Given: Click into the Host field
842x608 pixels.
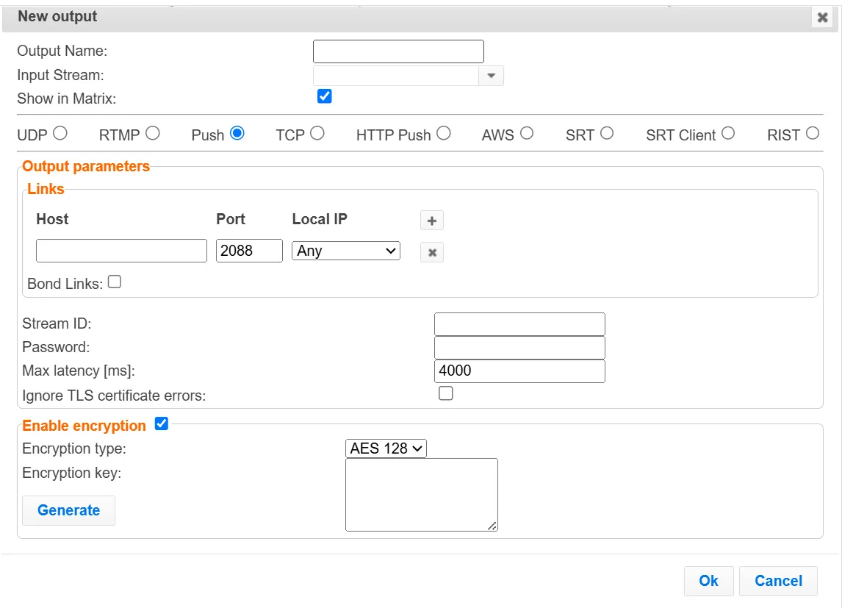Looking at the screenshot, I should pos(121,251).
